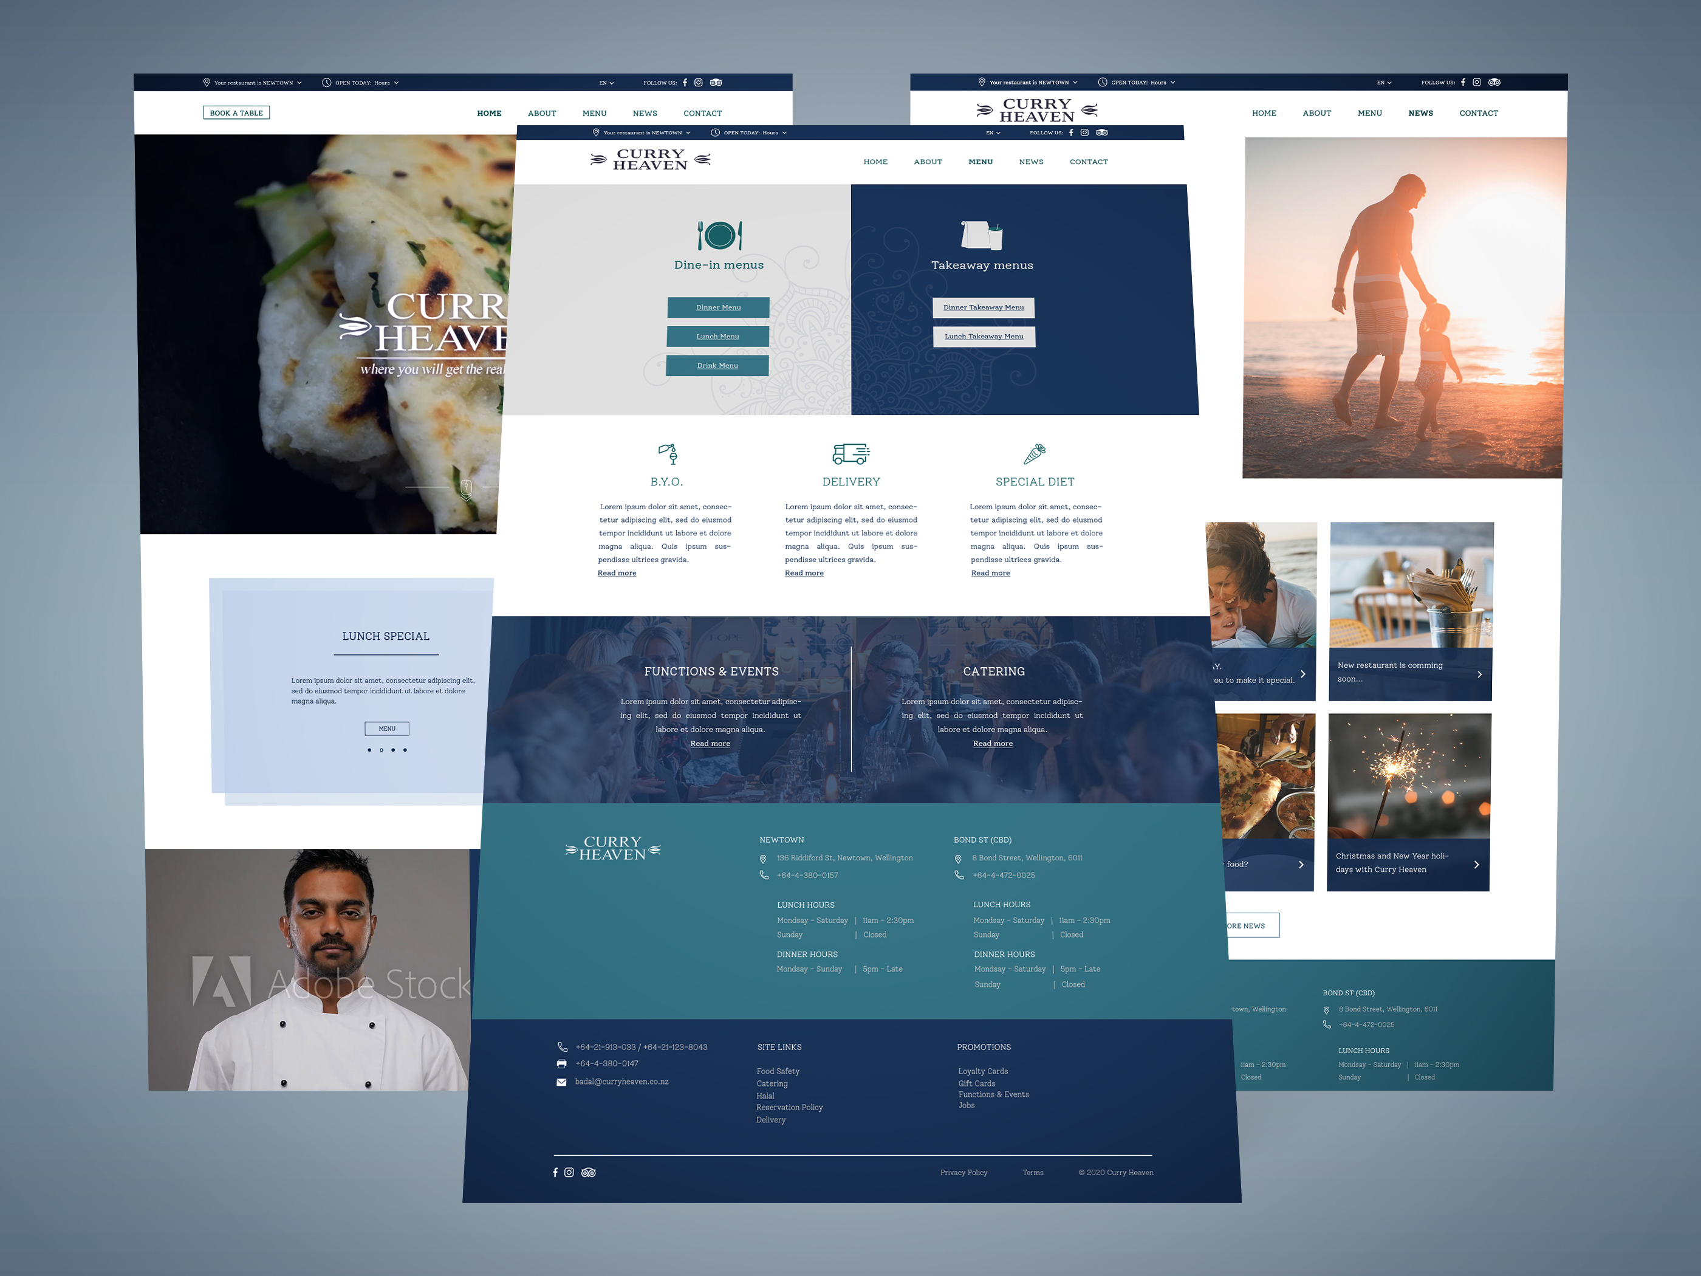This screenshot has height=1276, width=1701.
Task: Click the Dinner Menu button
Action: pos(718,307)
